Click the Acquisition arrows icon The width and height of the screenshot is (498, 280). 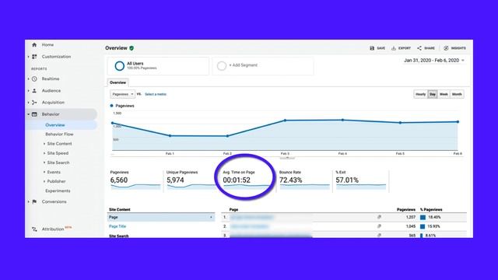click(34, 103)
